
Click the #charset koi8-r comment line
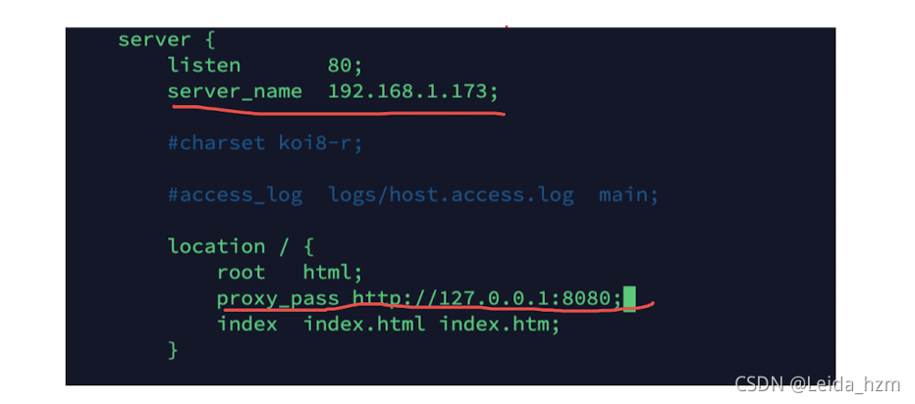tap(265, 143)
